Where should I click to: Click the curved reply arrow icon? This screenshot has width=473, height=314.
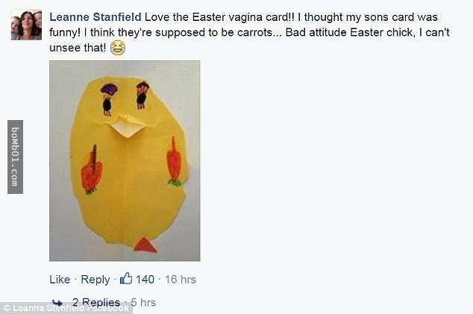click(x=57, y=303)
